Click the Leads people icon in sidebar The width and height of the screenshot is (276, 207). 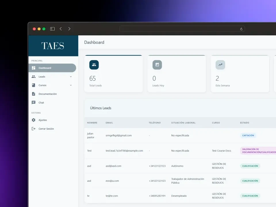[x=33, y=76]
